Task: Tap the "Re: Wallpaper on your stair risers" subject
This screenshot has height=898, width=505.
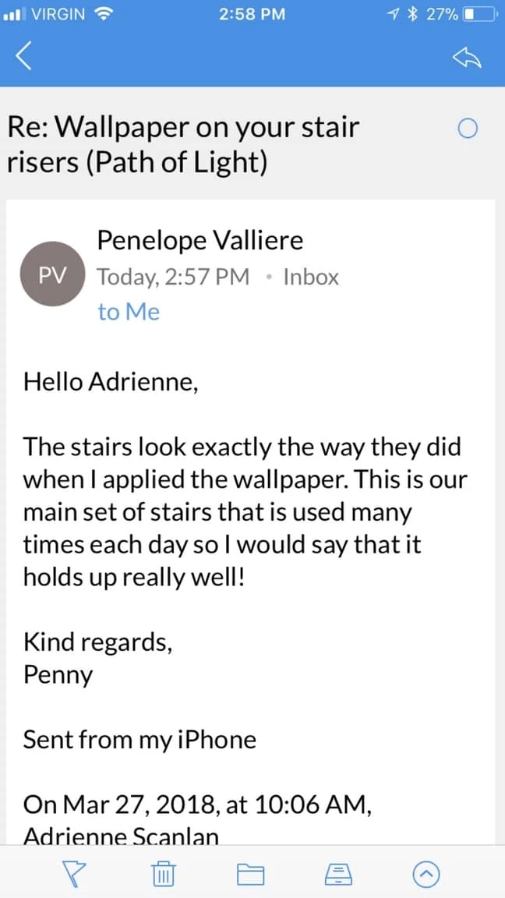Action: click(x=183, y=143)
